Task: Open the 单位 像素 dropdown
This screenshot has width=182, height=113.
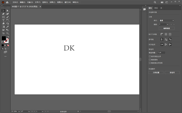Action: (x=167, y=20)
